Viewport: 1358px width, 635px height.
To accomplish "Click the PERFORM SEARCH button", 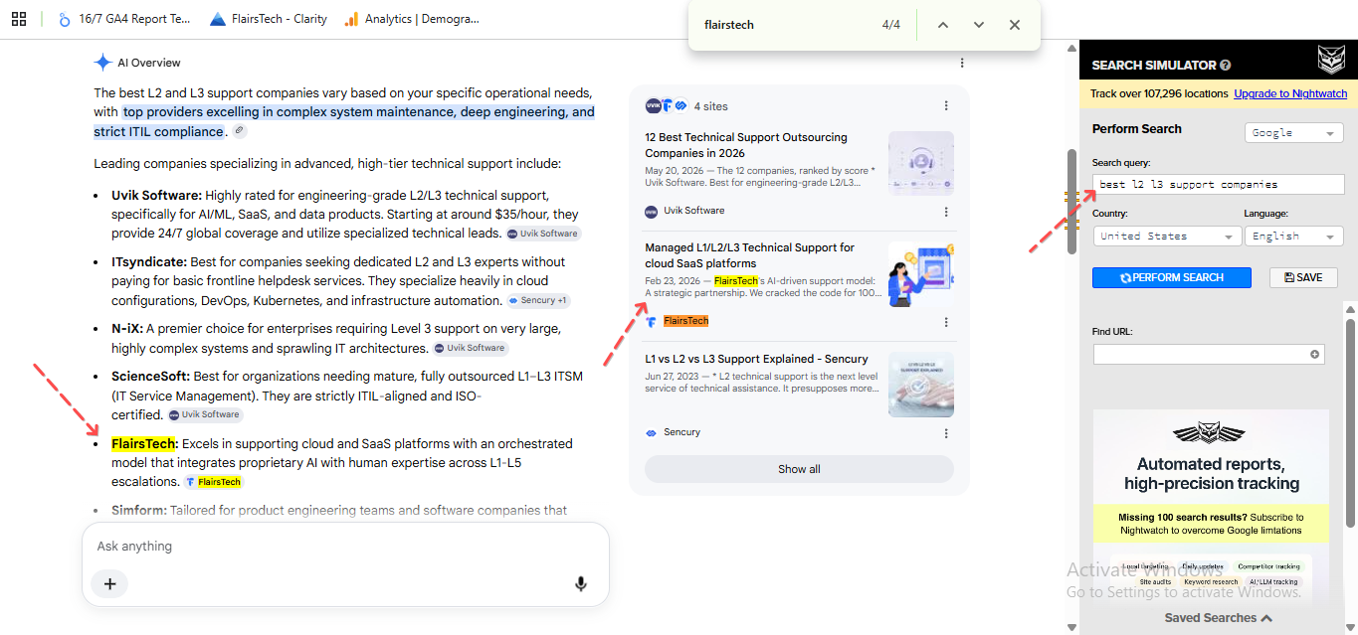I will pos(1172,277).
